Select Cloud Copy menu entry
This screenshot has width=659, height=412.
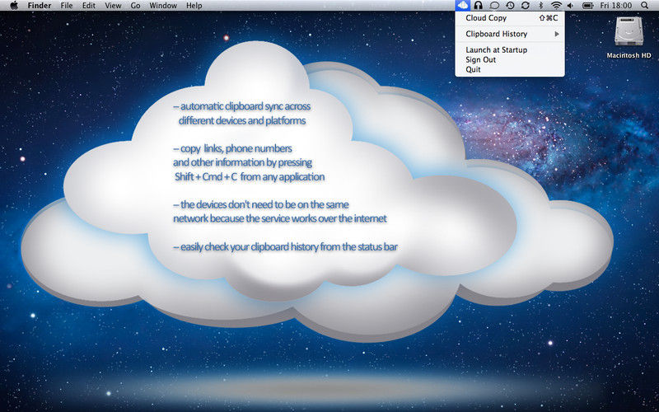point(486,17)
